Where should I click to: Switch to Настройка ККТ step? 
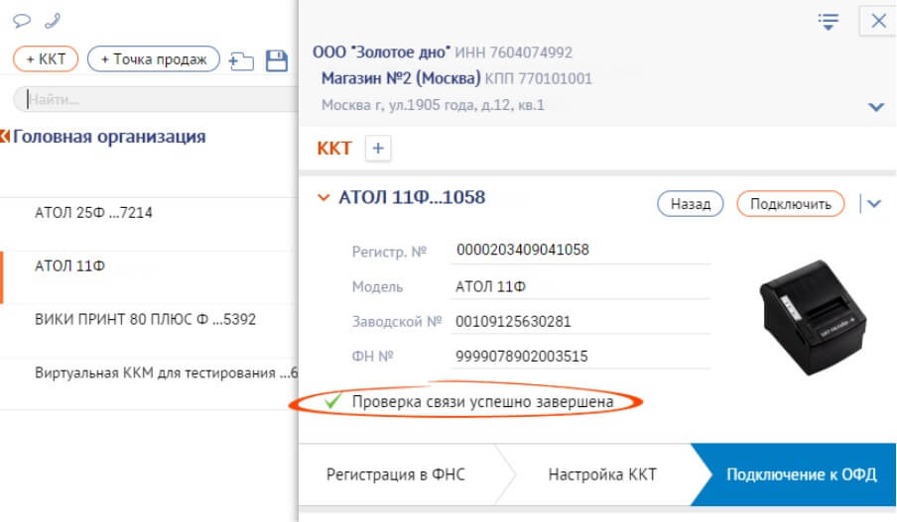[x=601, y=474]
